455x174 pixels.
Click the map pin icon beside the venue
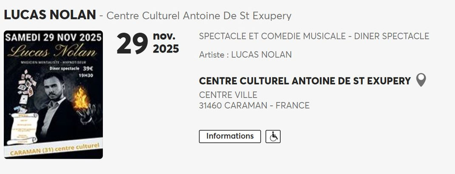[x=421, y=80]
